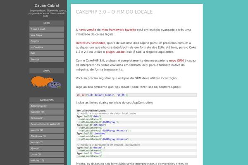
Task: Click the CATEGORIAS sidebar heading
Action: 47,100
